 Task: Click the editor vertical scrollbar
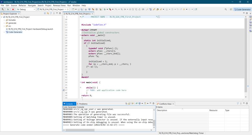click(x=246, y=55)
